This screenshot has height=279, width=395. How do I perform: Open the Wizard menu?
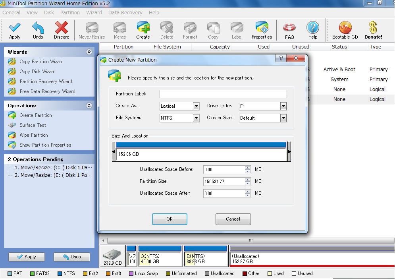click(94, 13)
